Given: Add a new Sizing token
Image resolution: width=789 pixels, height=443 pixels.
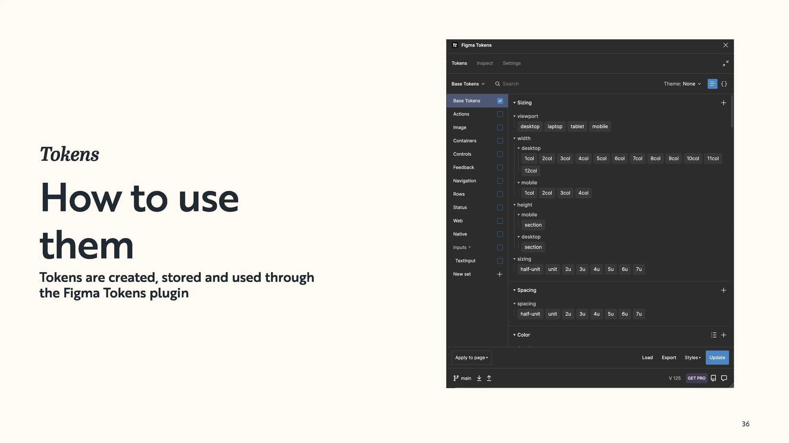Looking at the screenshot, I should tap(724, 103).
